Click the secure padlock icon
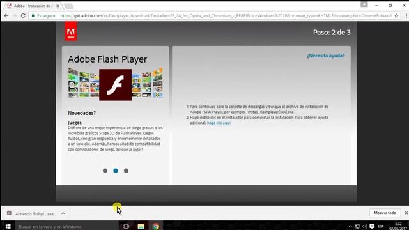The image size is (409, 230). tap(33, 15)
